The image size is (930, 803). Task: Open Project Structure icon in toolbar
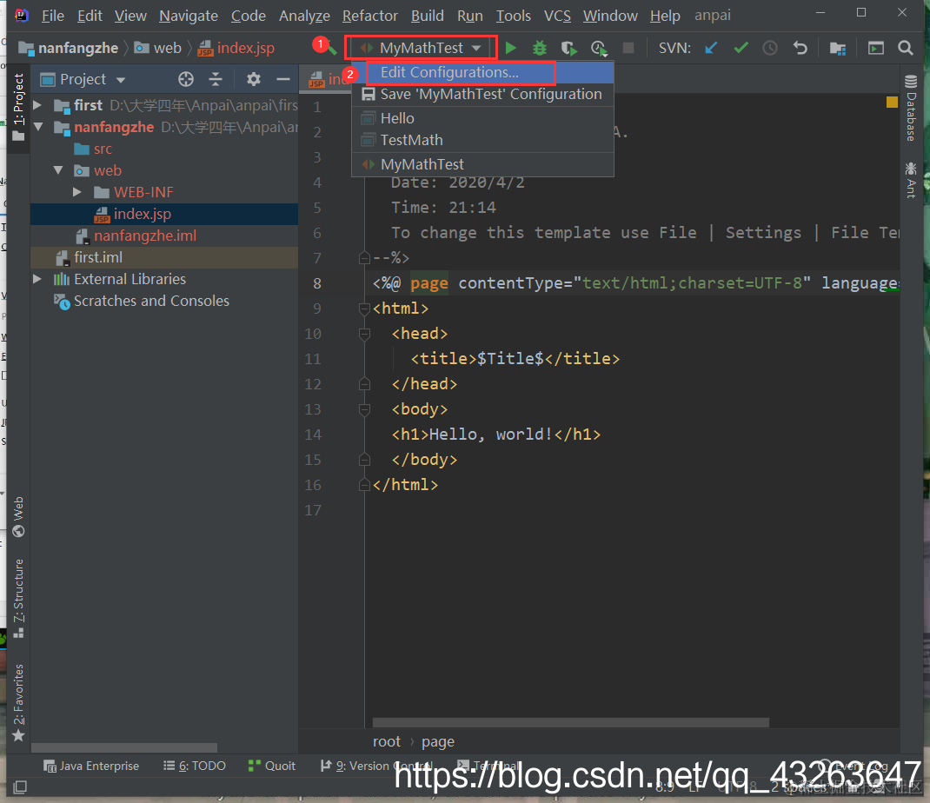tap(838, 48)
